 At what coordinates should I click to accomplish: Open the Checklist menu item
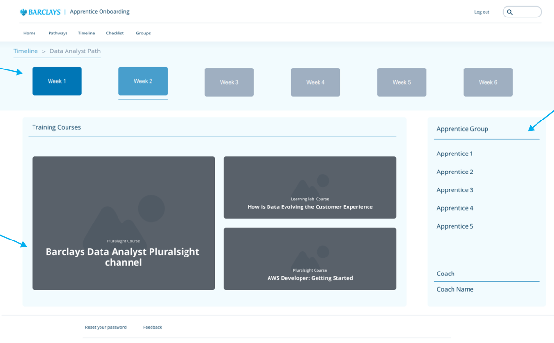click(115, 33)
